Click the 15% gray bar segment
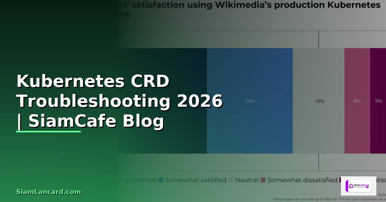Viewport: 386px width, 202px height. click(x=318, y=101)
